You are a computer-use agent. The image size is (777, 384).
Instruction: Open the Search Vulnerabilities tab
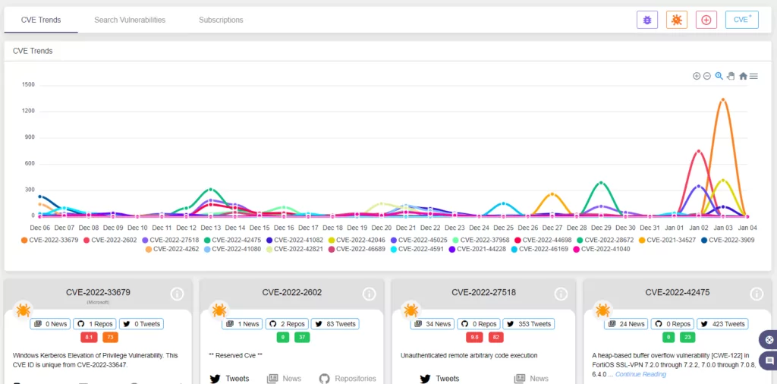(130, 20)
